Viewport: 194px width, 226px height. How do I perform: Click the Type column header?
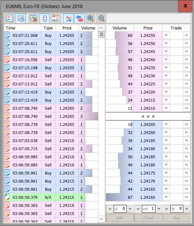[x=48, y=28]
